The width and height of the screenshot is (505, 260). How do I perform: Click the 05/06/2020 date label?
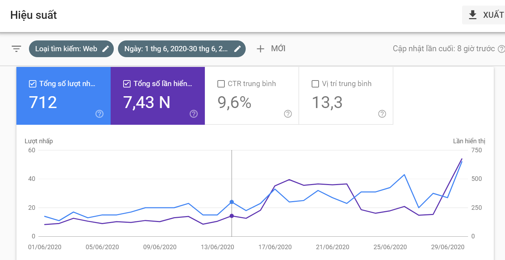click(x=102, y=247)
